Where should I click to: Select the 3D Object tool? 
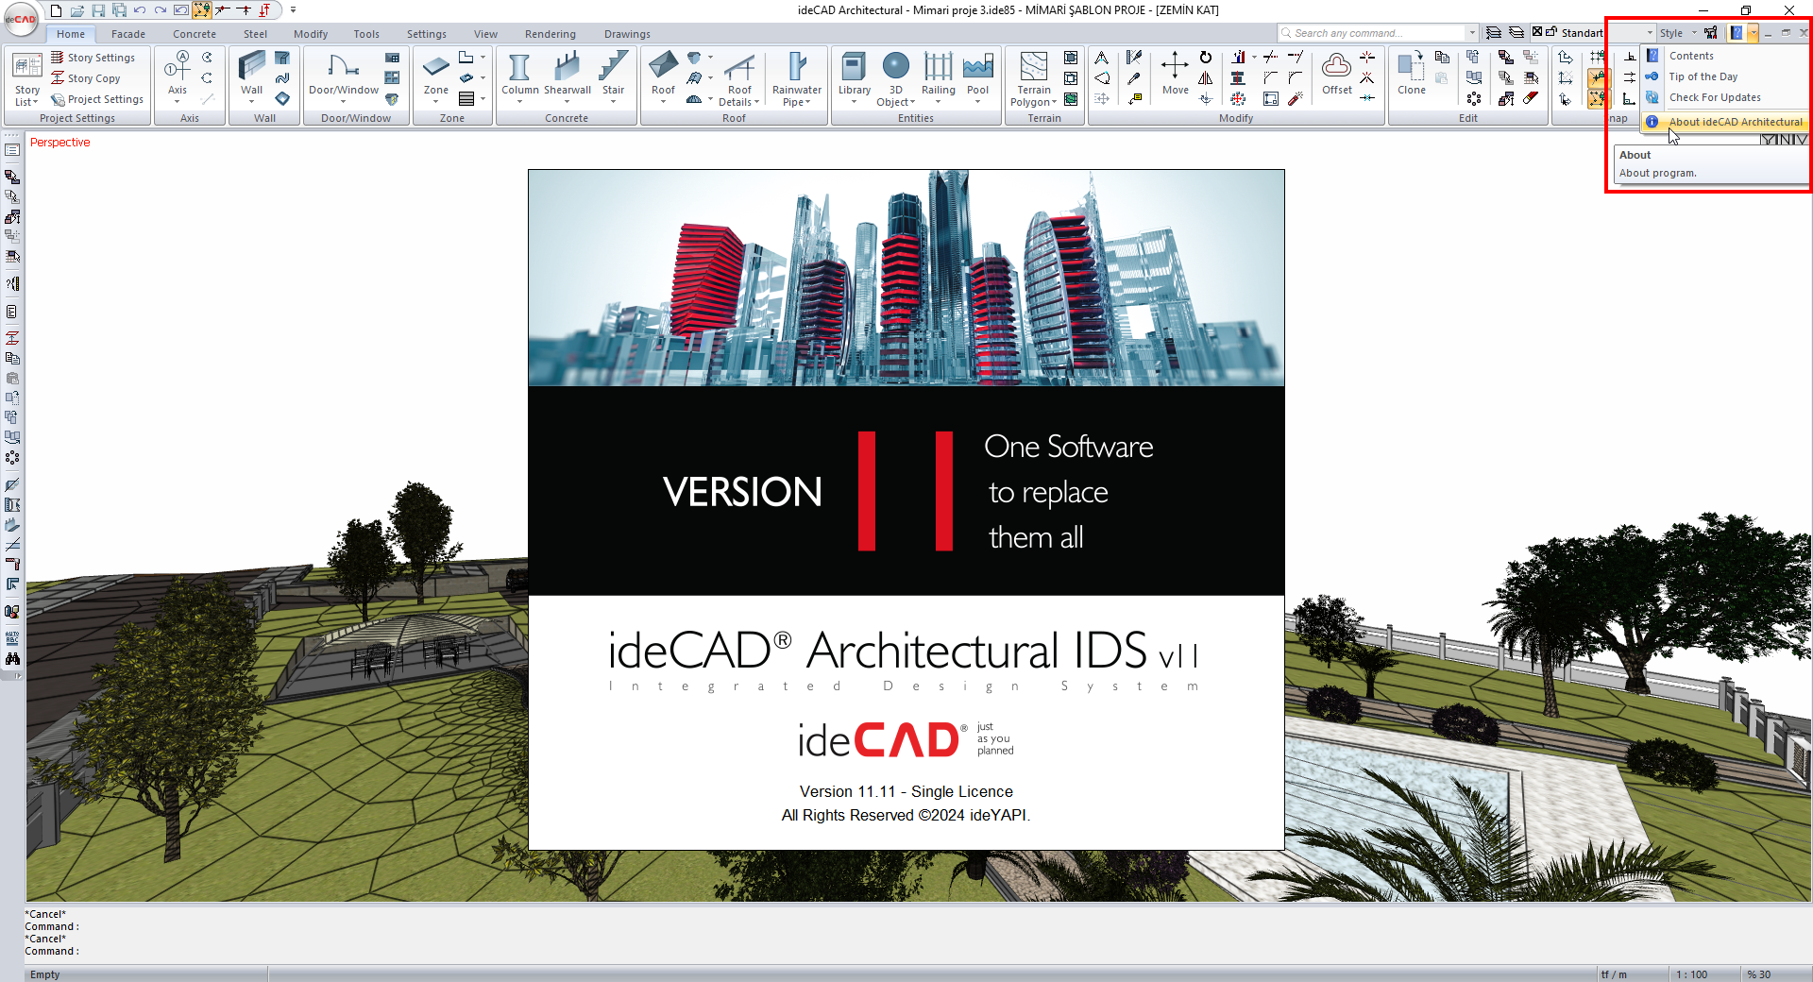click(x=896, y=78)
